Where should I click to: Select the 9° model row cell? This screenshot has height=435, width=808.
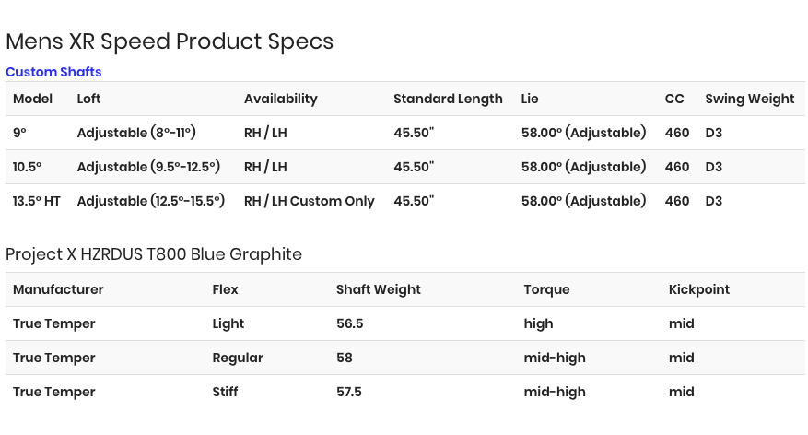[19, 133]
